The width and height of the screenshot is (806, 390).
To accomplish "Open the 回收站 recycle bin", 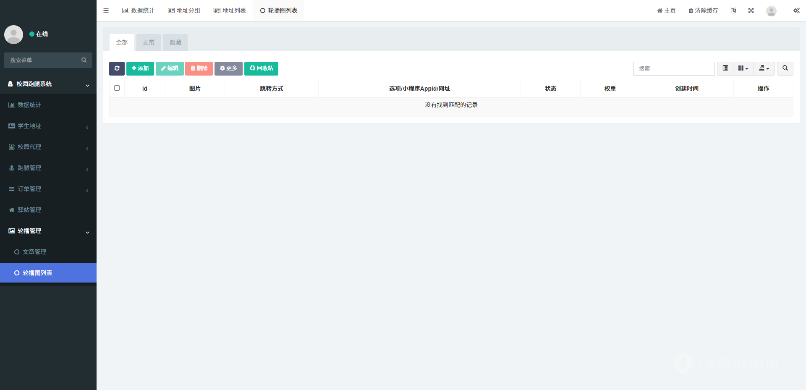I will [261, 68].
